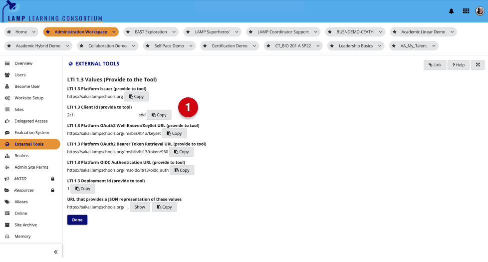488x262 pixels.
Task: Copy the LTI 1.3 Client Id
Action: [x=159, y=115]
